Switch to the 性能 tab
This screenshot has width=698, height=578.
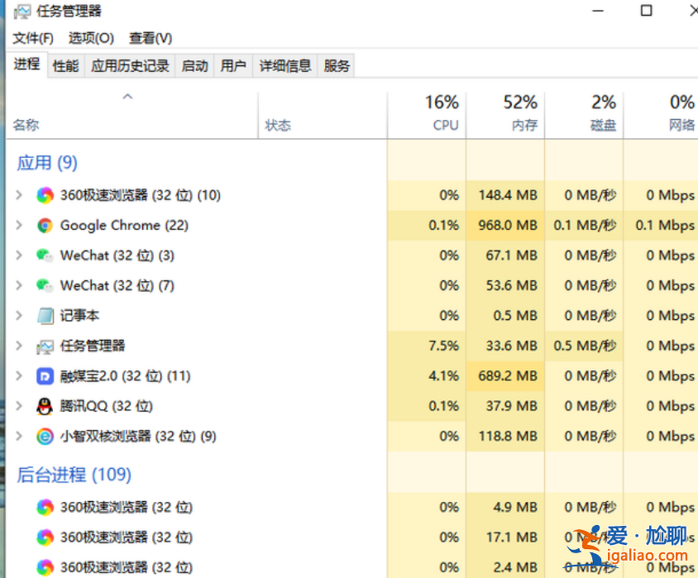(65, 65)
